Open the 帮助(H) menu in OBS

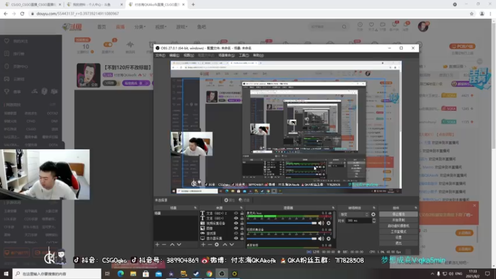pos(258,55)
